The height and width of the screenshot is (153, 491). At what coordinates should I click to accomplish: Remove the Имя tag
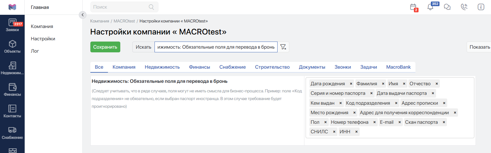404,84
